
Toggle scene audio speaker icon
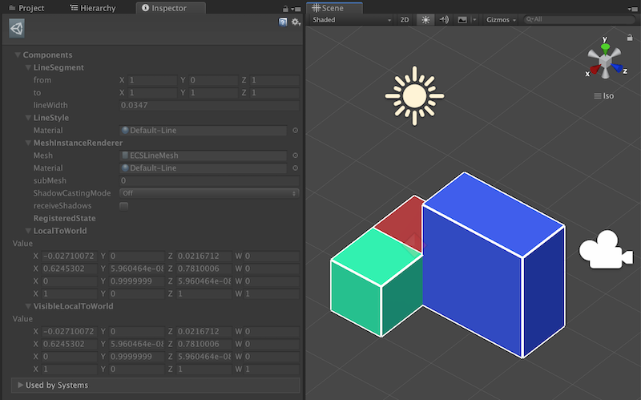444,19
